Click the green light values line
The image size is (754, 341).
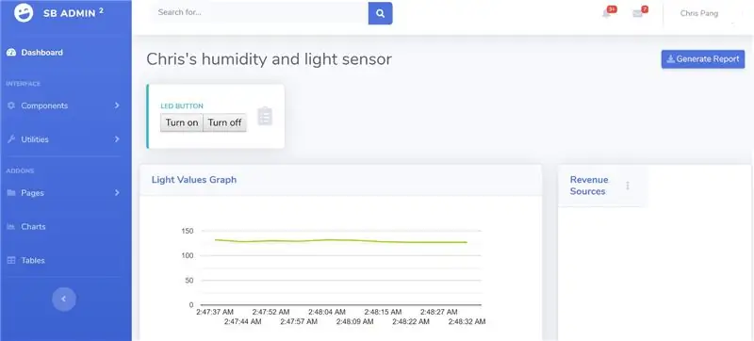341,241
